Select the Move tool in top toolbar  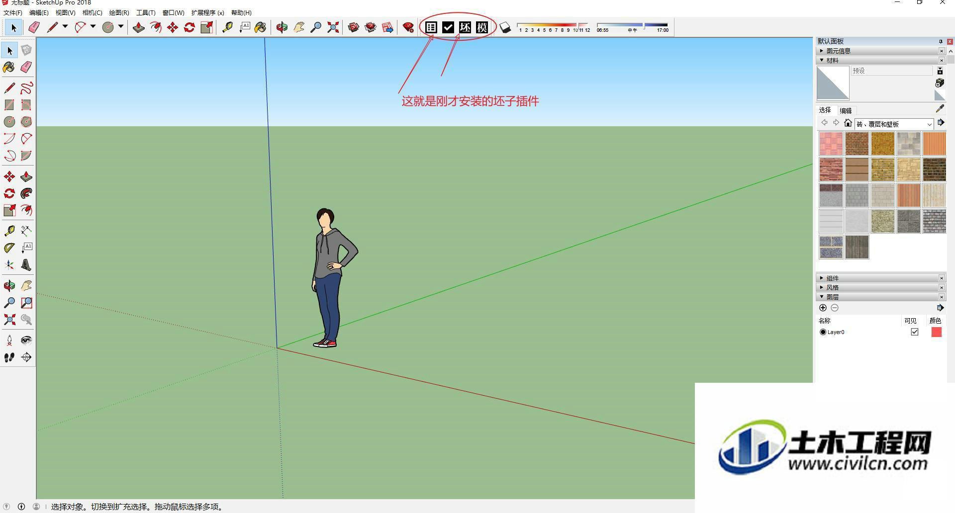click(x=173, y=27)
